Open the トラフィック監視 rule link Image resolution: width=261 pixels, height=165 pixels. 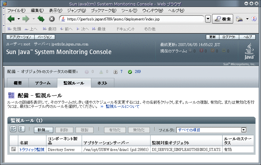(32, 149)
